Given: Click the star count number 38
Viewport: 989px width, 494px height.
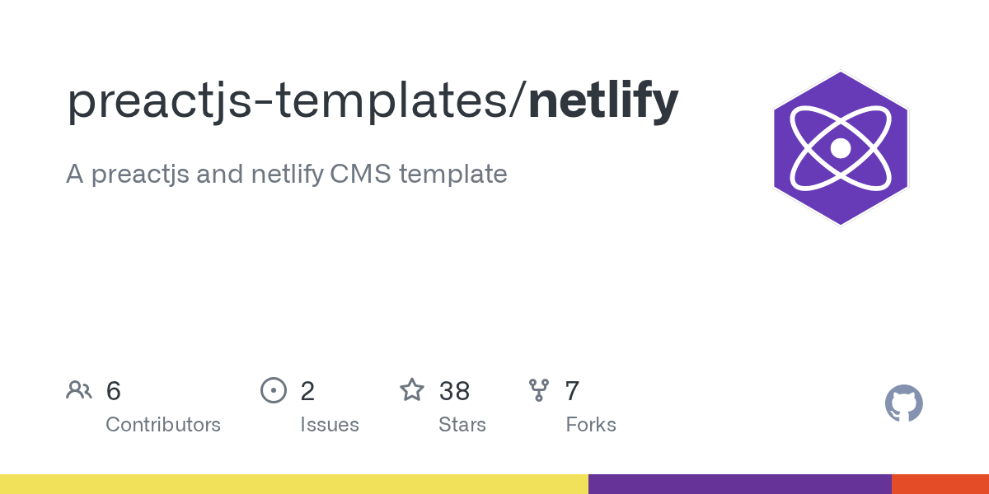Looking at the screenshot, I should point(454,391).
